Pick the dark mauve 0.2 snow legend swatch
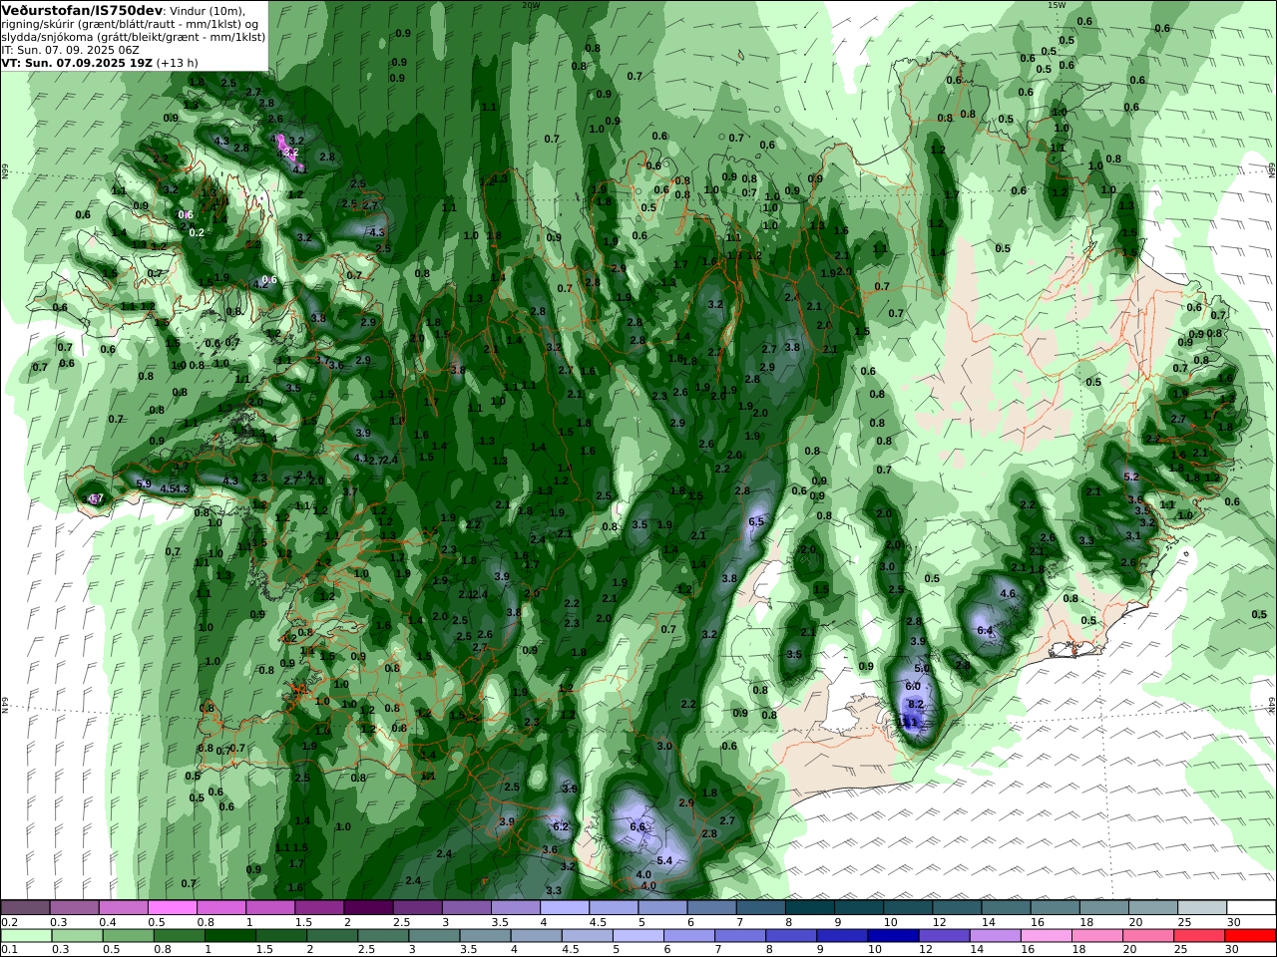 pyautogui.click(x=26, y=907)
